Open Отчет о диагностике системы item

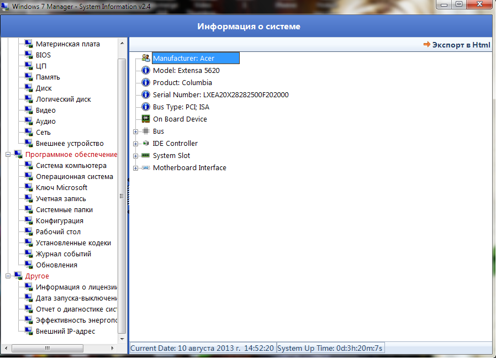coord(76,309)
